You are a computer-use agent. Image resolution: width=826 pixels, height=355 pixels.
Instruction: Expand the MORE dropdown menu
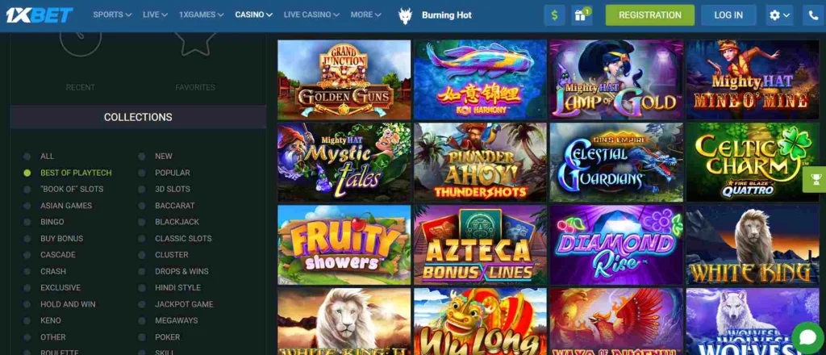point(365,15)
